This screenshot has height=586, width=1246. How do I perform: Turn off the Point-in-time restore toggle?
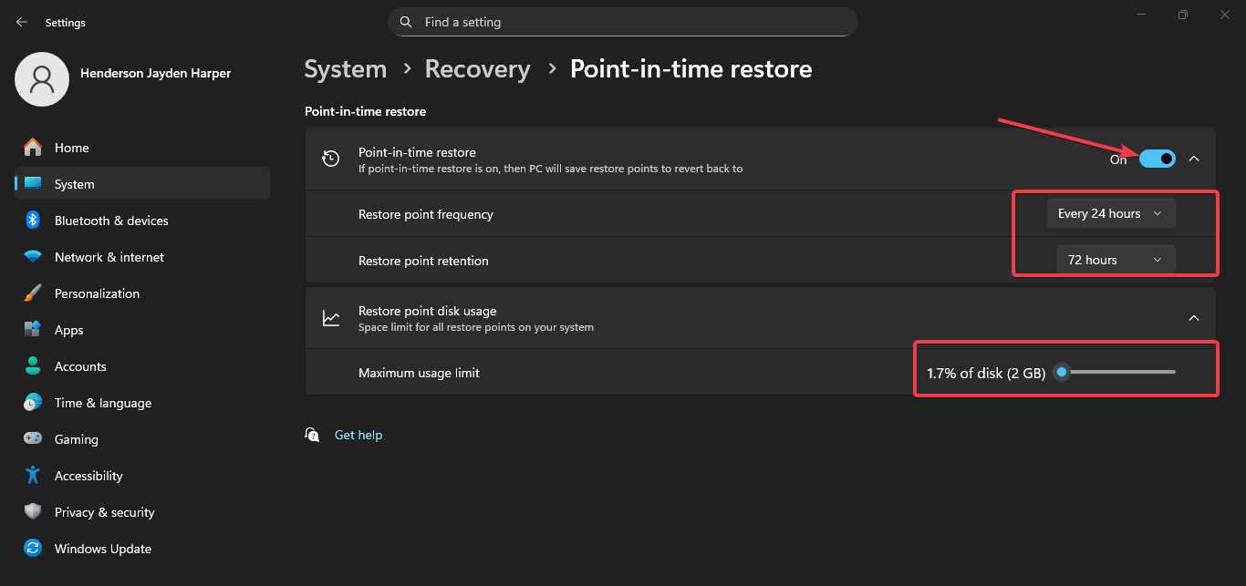point(1157,159)
